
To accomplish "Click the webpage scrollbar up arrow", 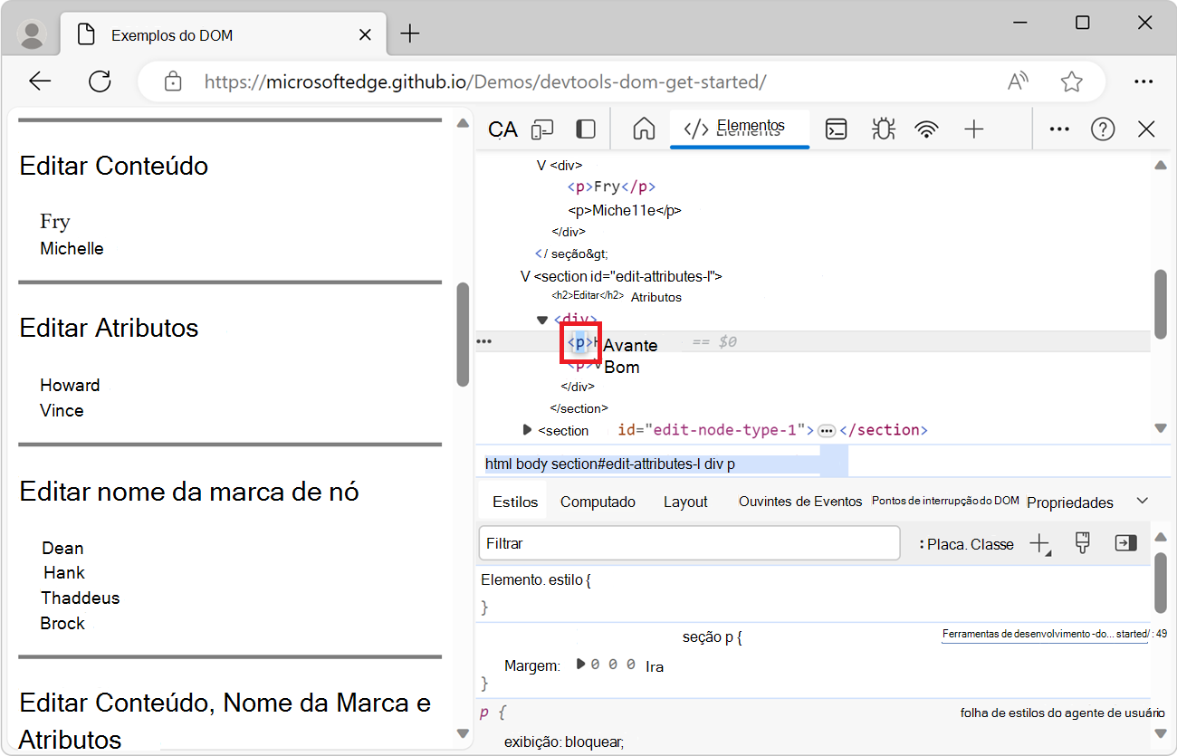I will click(463, 123).
